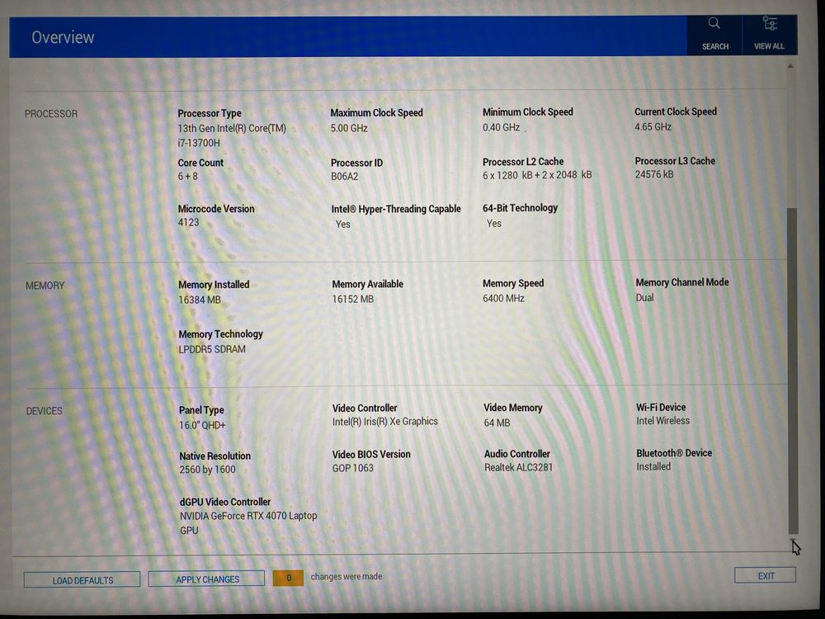825x619 pixels.
Task: Click the View All settings icon
Action: click(x=769, y=24)
